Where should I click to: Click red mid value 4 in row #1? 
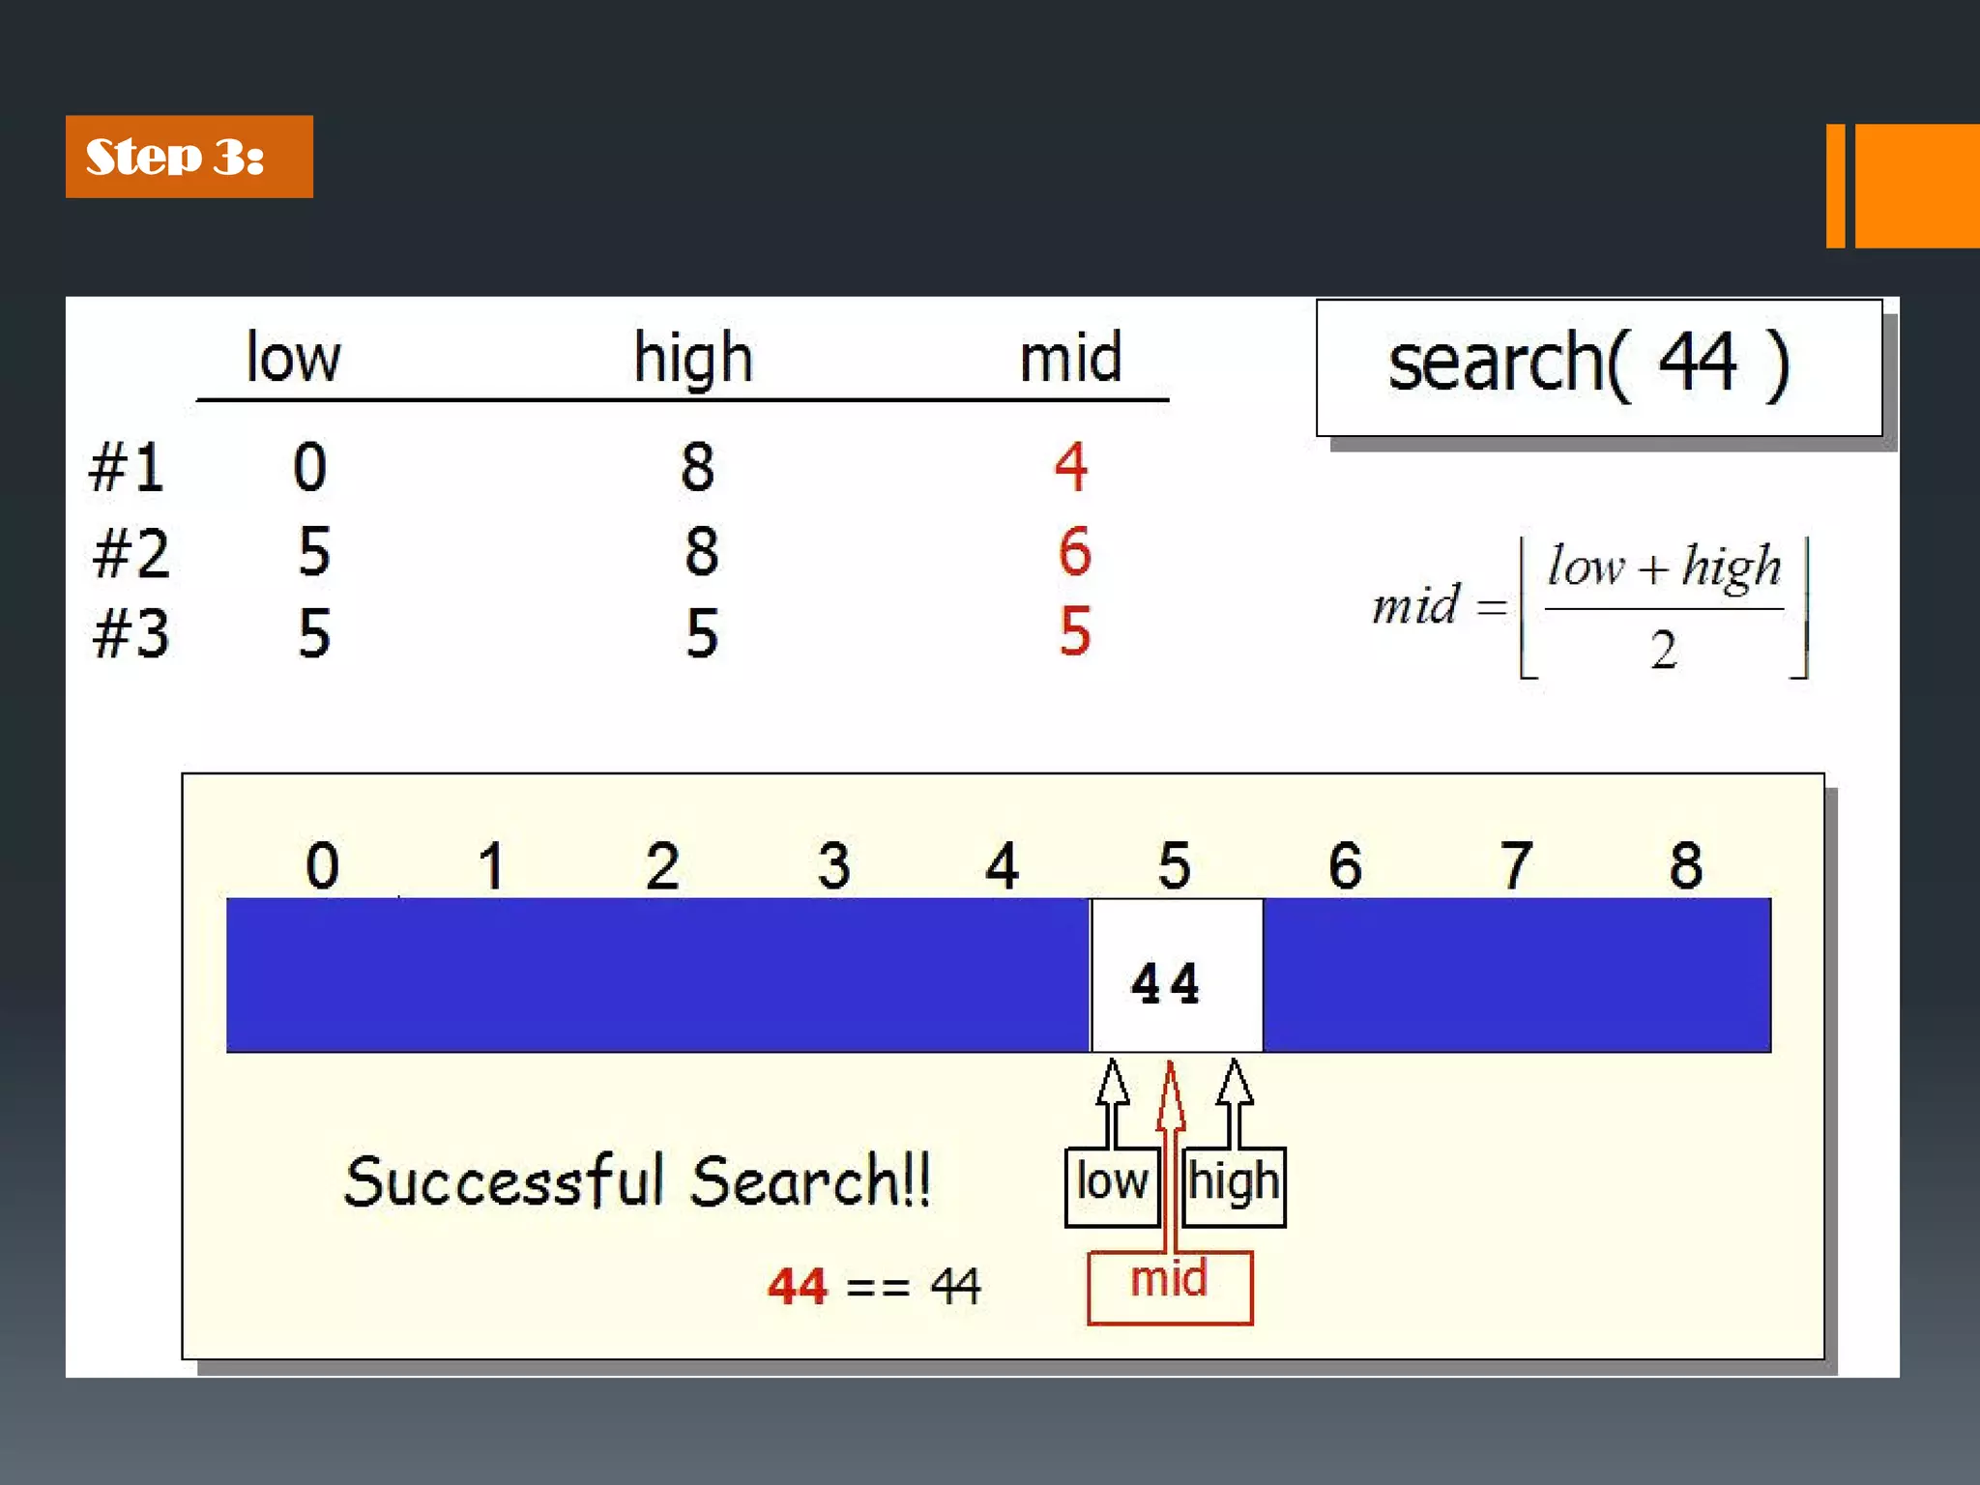click(1071, 467)
